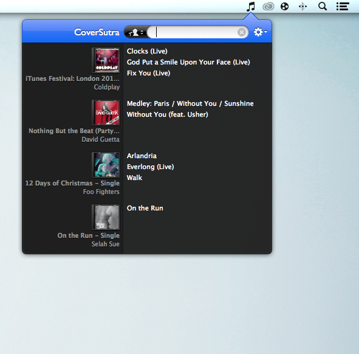Click the album title iTunes Festival: London 201…

click(x=72, y=78)
